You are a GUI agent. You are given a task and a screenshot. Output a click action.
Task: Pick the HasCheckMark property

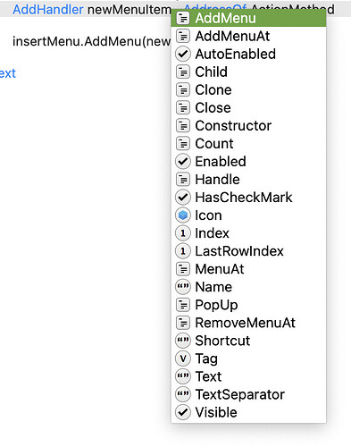[x=248, y=198]
